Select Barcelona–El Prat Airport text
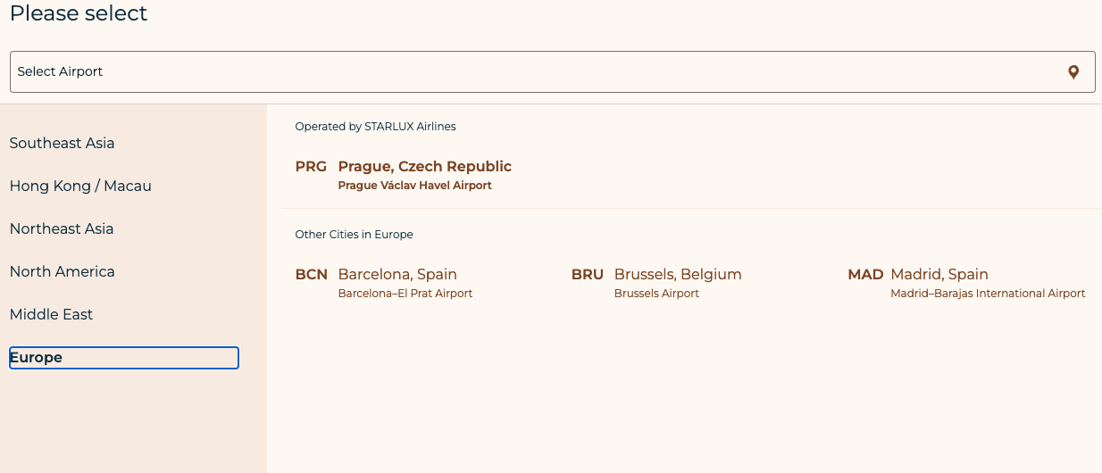The height and width of the screenshot is (473, 1102). click(x=405, y=294)
